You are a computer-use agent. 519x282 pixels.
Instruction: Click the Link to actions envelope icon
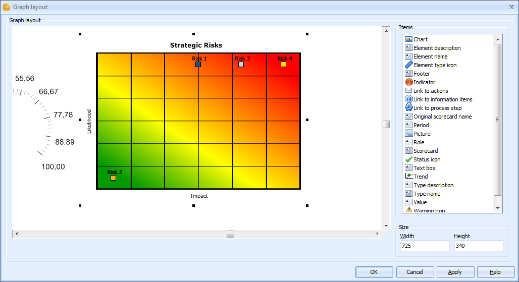coord(409,91)
